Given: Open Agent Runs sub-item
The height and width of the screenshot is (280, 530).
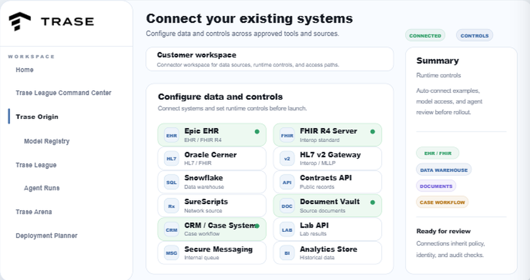Looking at the screenshot, I should tap(42, 188).
